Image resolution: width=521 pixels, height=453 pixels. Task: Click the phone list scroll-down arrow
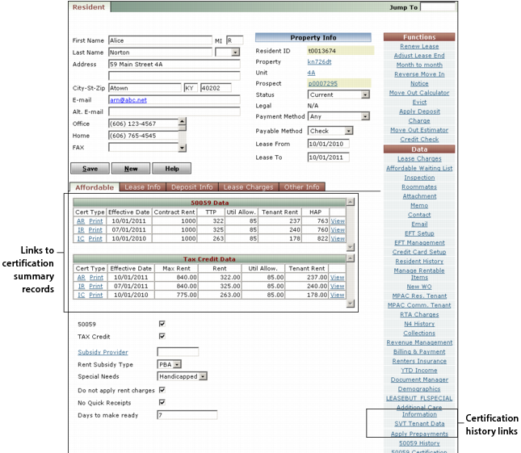(x=182, y=148)
